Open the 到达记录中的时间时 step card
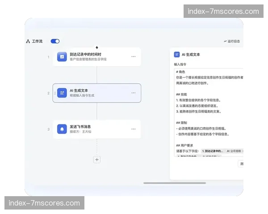The height and width of the screenshot is (214, 268). click(x=97, y=57)
